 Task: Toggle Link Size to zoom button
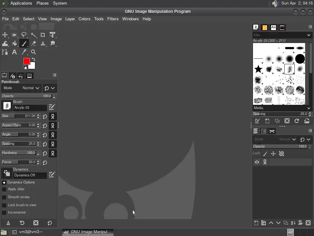pos(53,116)
